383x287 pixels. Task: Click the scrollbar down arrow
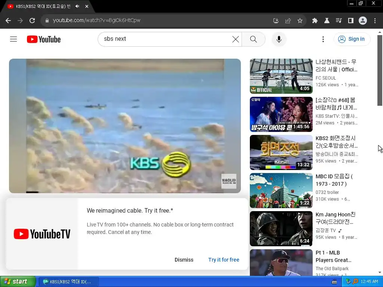click(x=380, y=272)
